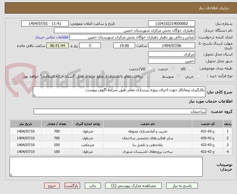The height and width of the screenshot is (194, 237).
Task: Click the yellow countdown timer showing 06:41:44
Action: [x=57, y=45]
